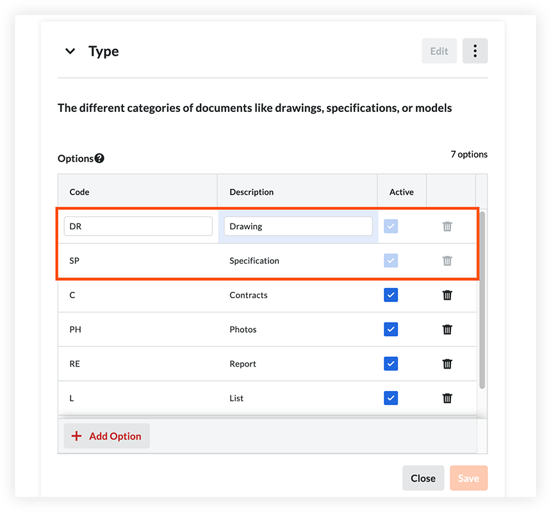Click the Active column header
Screen dimensions: 551x512
pyautogui.click(x=402, y=192)
